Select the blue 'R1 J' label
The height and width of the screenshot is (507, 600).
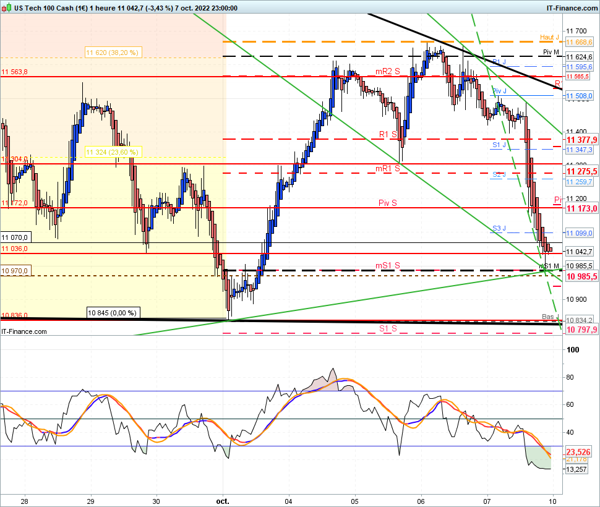499,62
